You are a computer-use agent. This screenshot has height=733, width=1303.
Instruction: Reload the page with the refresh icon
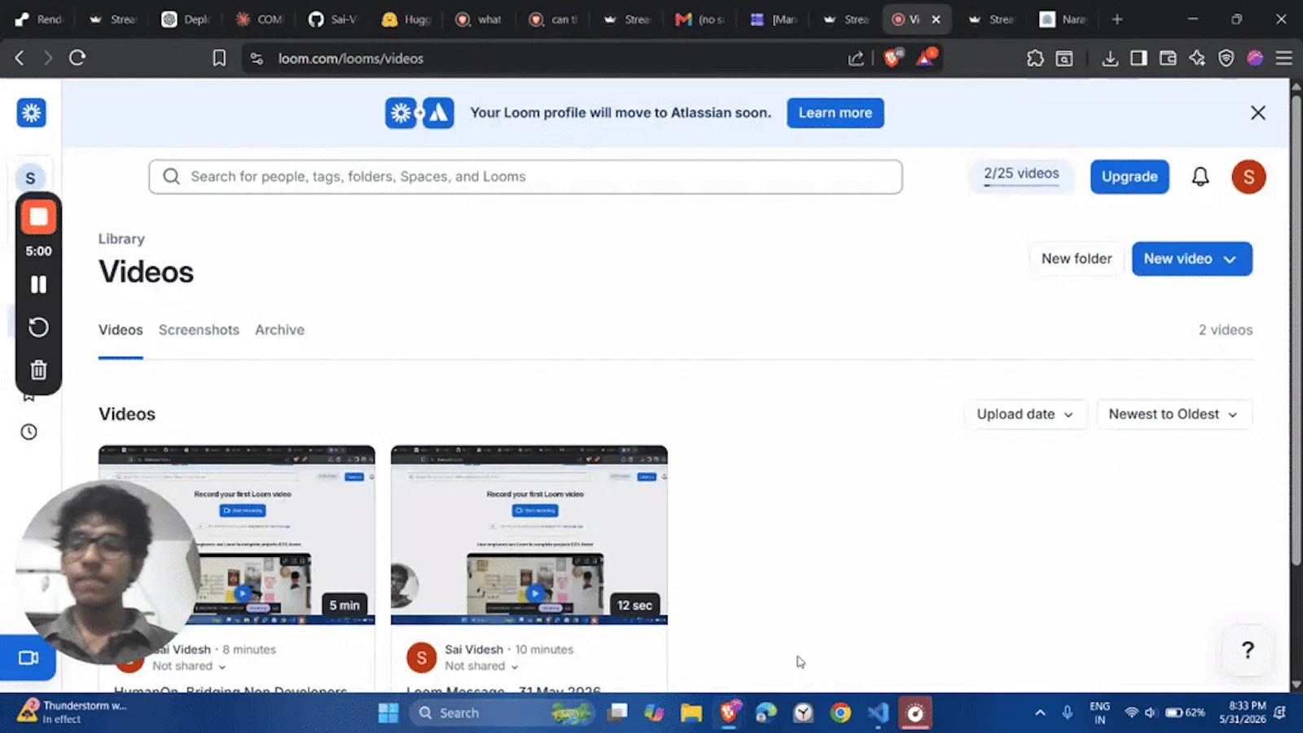(77, 58)
